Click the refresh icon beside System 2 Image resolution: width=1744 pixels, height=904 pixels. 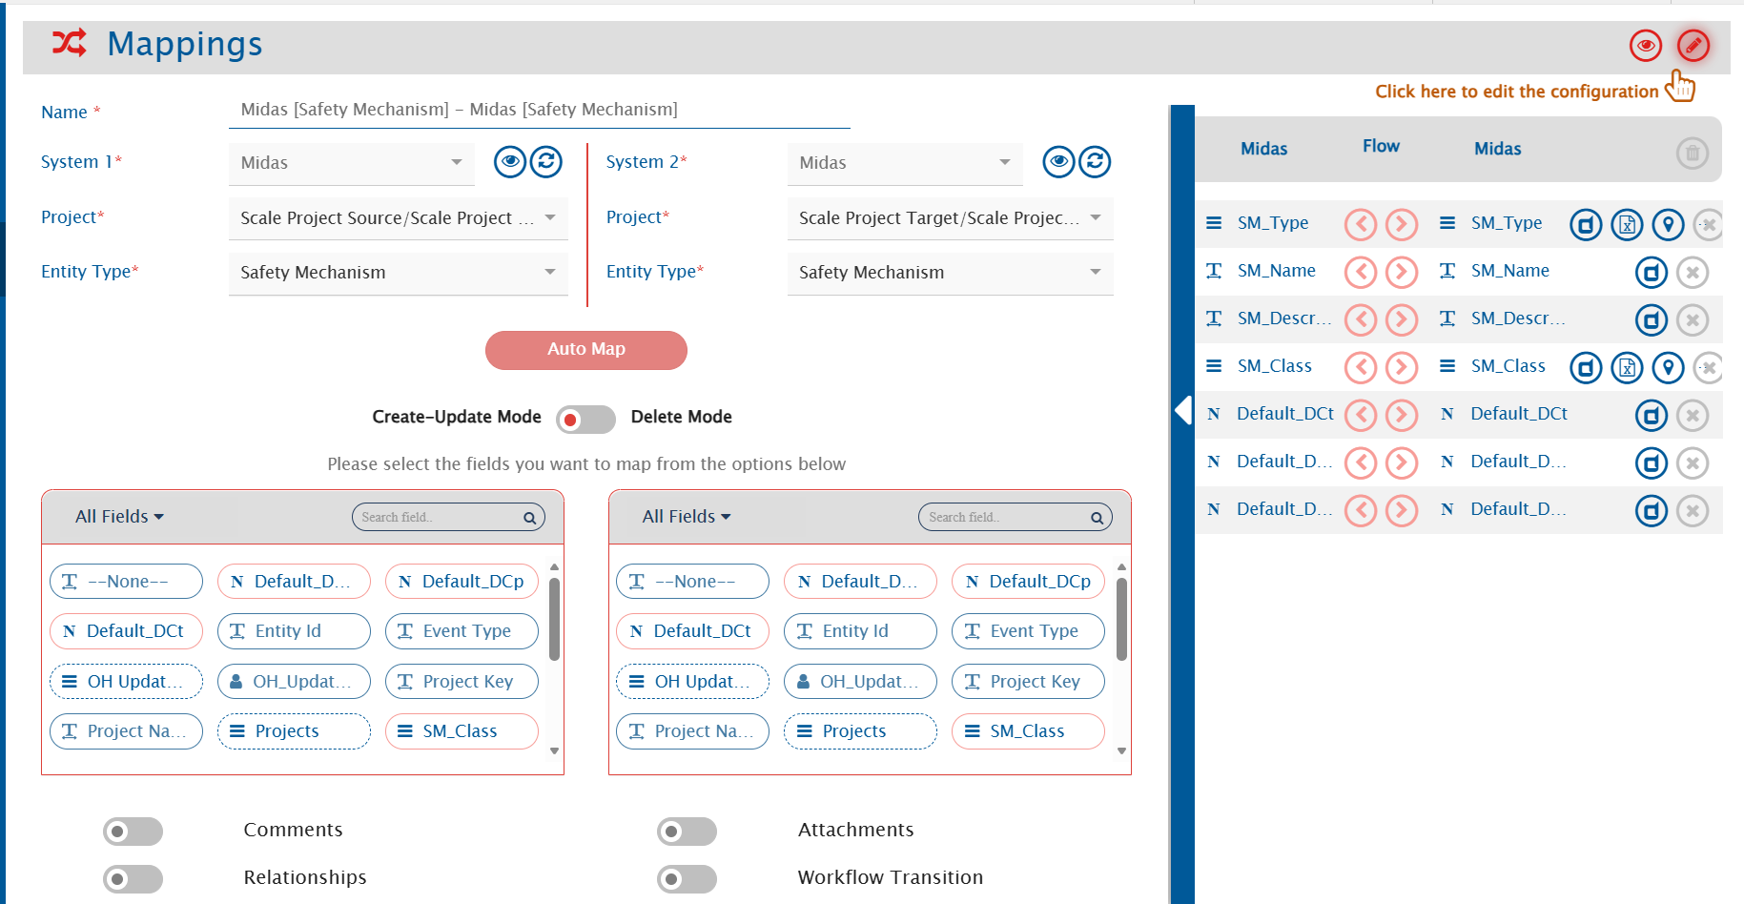click(x=1095, y=162)
